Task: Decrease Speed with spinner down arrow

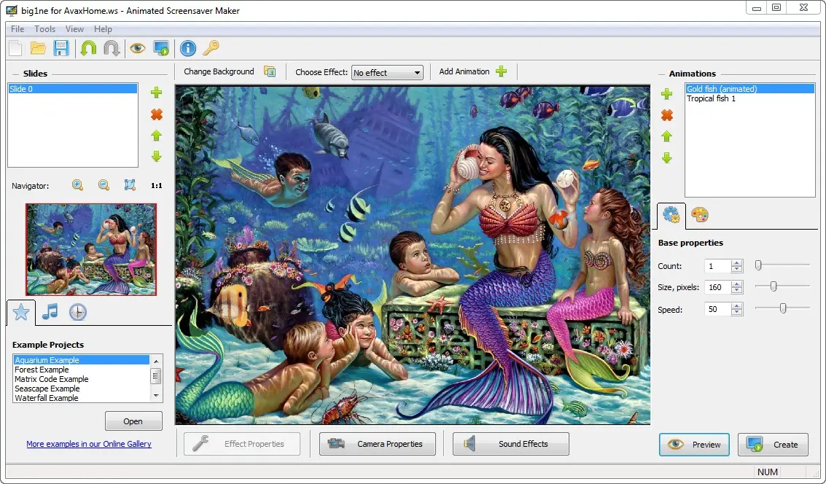Action: (x=737, y=312)
